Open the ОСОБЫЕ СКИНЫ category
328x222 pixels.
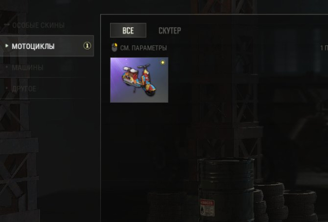38,25
